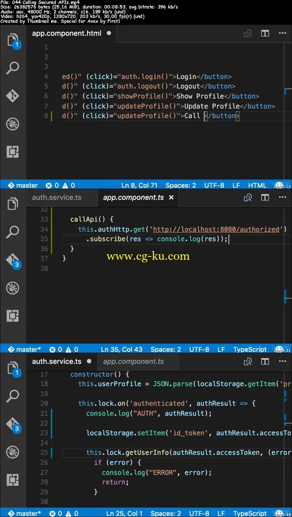Viewport: 292px width, 517px height.
Task: Open Debug view in the constructor() editor frame
Action: point(13,452)
